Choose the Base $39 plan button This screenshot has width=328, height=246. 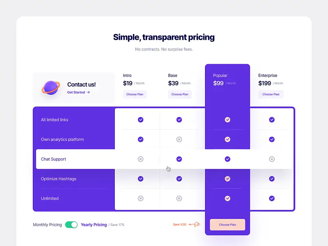coord(180,94)
